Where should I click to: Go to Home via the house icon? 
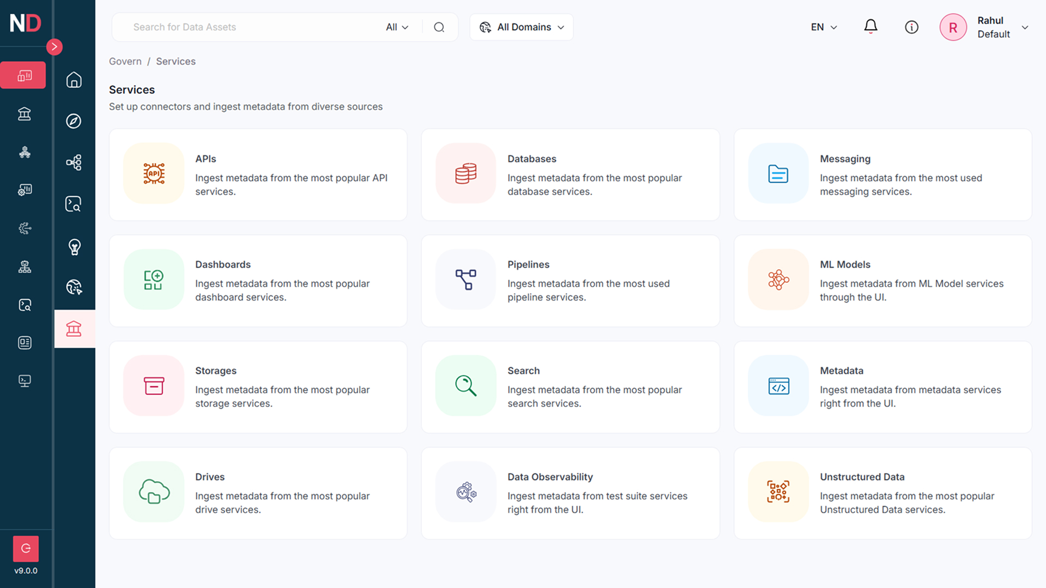74,80
